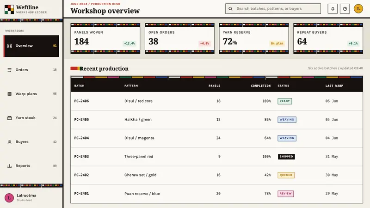The image size is (370, 208).
Task: Open the Panels Woven card
Action: (x=105, y=39)
